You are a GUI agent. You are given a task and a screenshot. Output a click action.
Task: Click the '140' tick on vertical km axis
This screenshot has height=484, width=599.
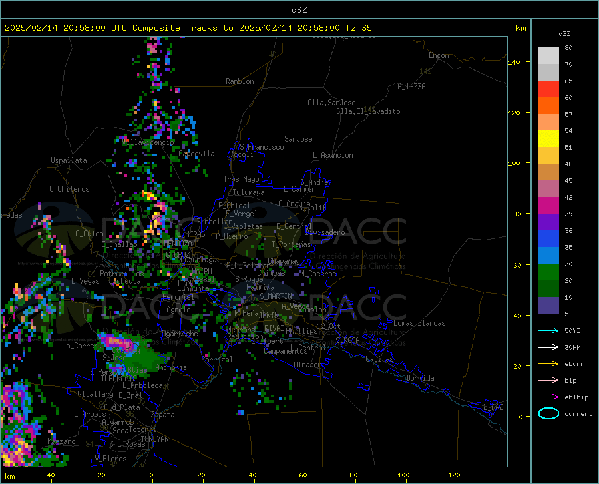click(x=514, y=62)
